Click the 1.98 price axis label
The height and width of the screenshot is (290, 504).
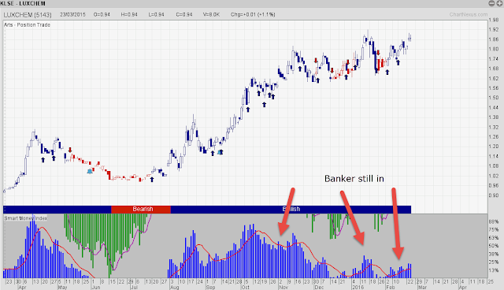click(x=494, y=20)
